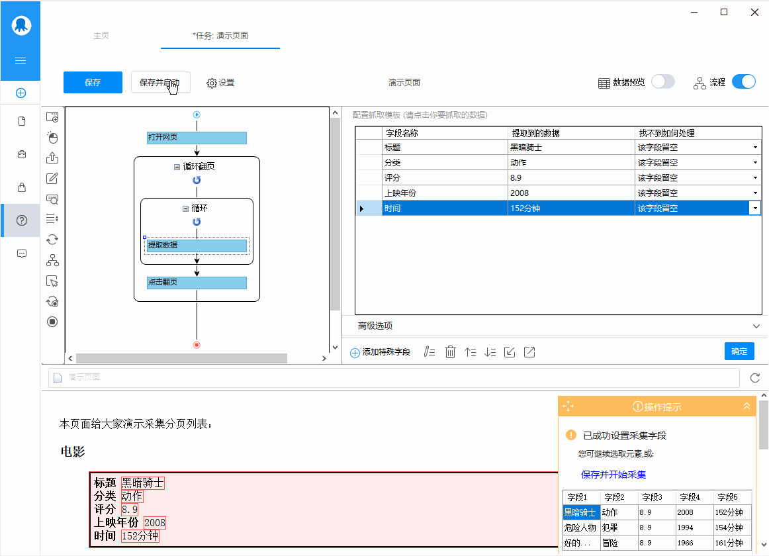The width and height of the screenshot is (769, 556).
Task: Select the extract data upload-arrow tool
Action: tap(52, 158)
